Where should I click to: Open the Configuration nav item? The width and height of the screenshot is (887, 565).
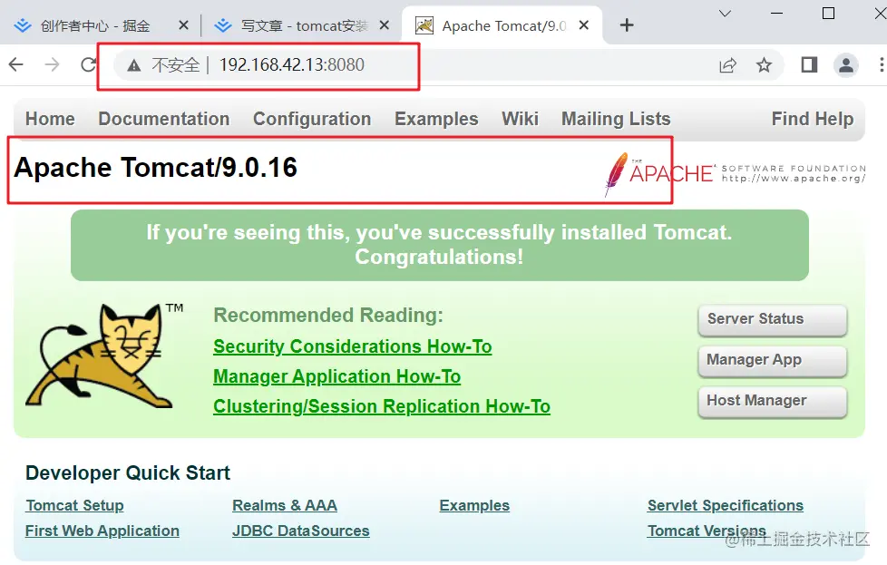click(x=312, y=119)
